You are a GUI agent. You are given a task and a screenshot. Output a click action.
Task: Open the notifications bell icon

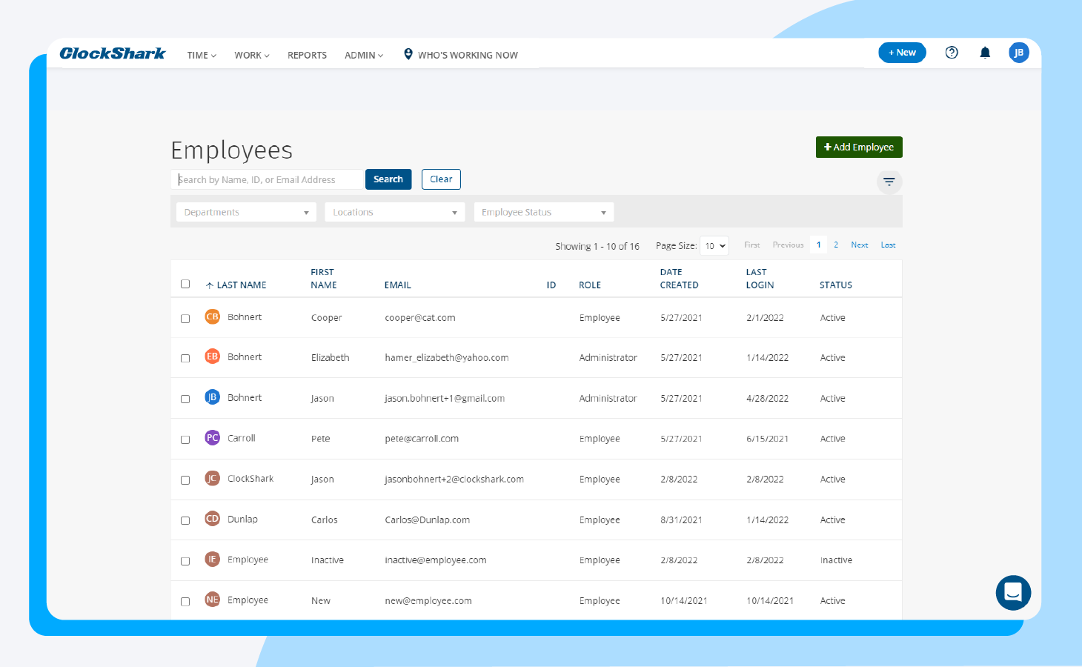985,53
